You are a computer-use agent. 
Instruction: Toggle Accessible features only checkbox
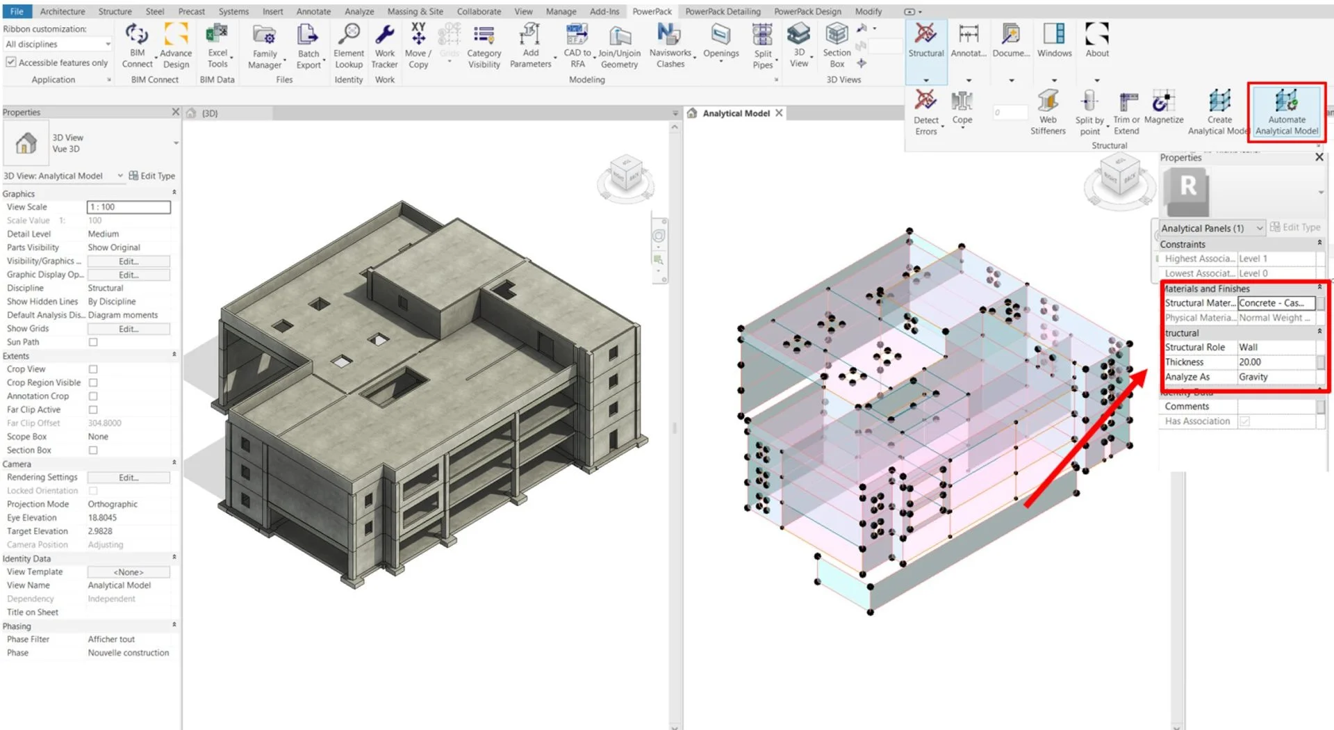pos(11,62)
